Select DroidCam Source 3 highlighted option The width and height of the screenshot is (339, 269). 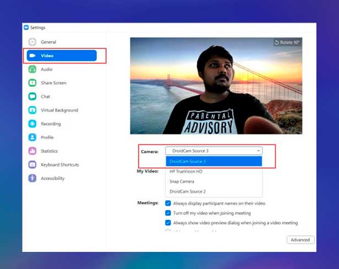214,162
